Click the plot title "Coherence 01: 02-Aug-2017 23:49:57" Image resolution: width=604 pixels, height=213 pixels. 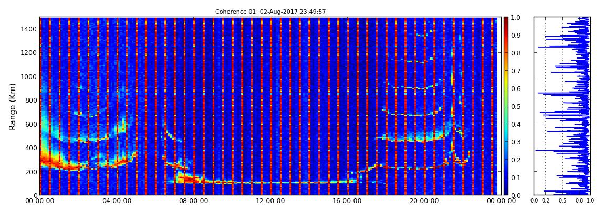pyautogui.click(x=270, y=12)
